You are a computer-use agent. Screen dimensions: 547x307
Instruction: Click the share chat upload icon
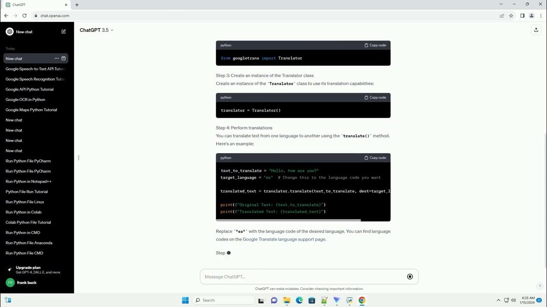536,30
